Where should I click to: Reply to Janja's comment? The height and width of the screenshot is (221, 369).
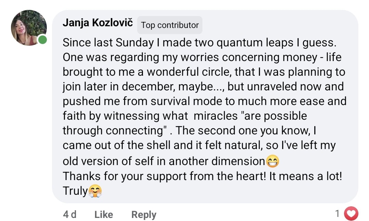coord(144,215)
